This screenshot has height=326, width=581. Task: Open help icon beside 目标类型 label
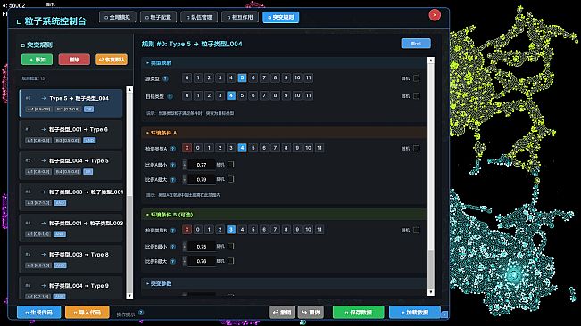click(x=170, y=96)
